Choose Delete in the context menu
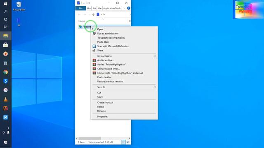The height and width of the screenshot is (148, 264). click(101, 107)
